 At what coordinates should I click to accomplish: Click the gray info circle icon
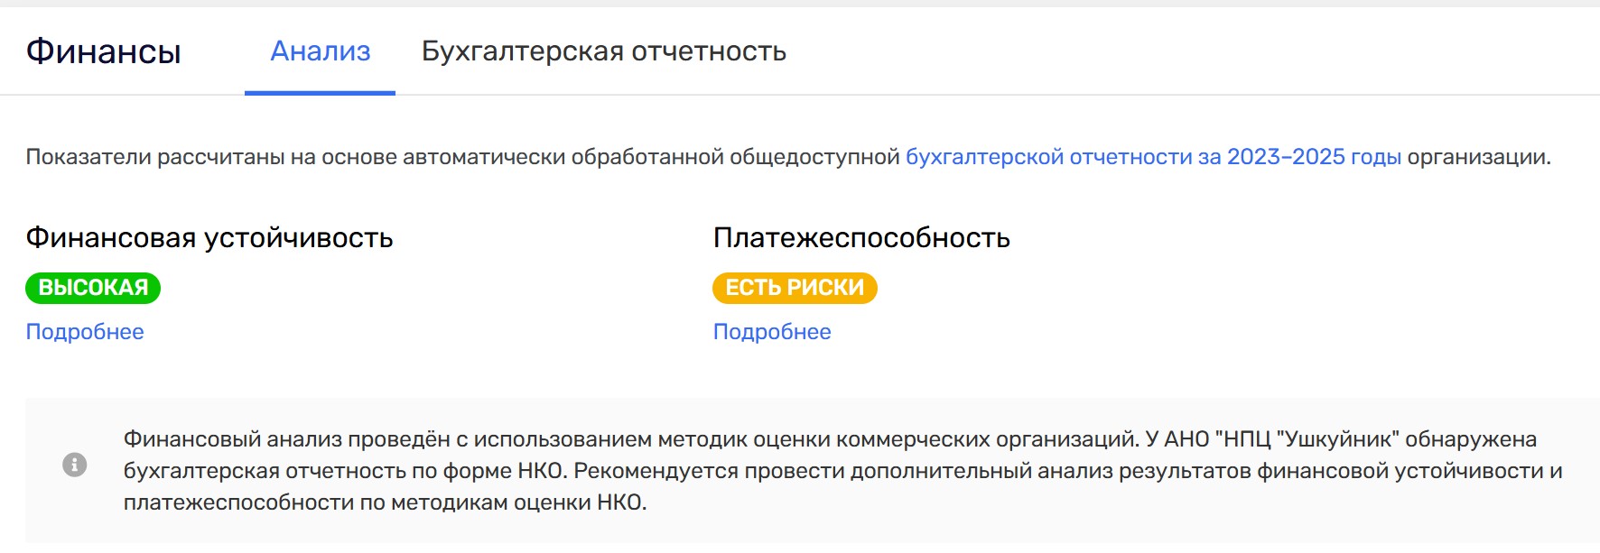pos(74,465)
